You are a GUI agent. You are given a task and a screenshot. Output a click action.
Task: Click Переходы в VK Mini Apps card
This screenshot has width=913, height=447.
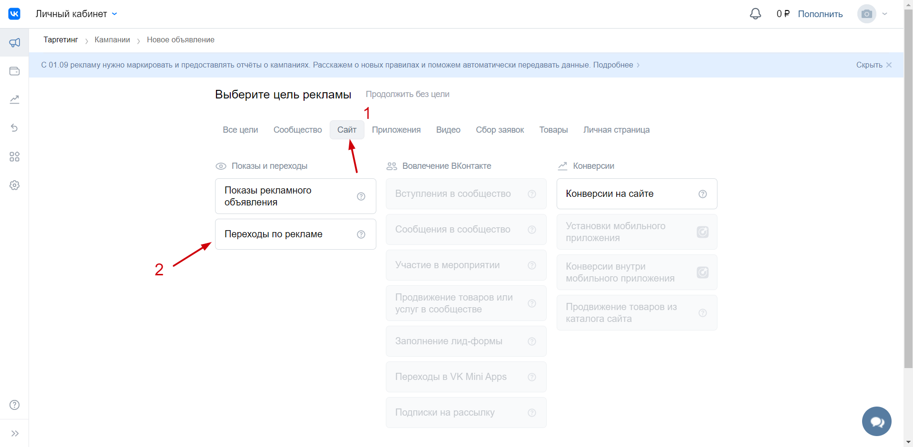[466, 377]
